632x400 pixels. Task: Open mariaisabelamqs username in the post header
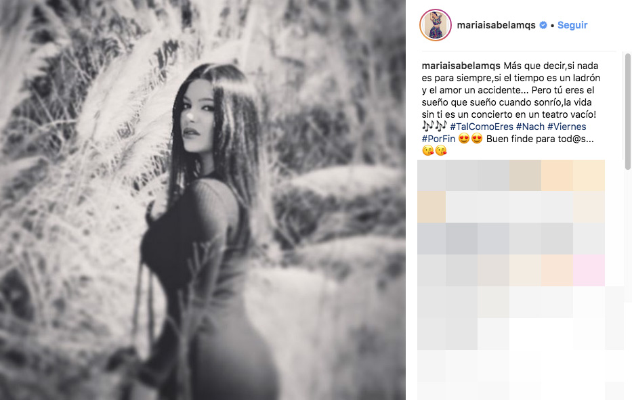tap(496, 25)
